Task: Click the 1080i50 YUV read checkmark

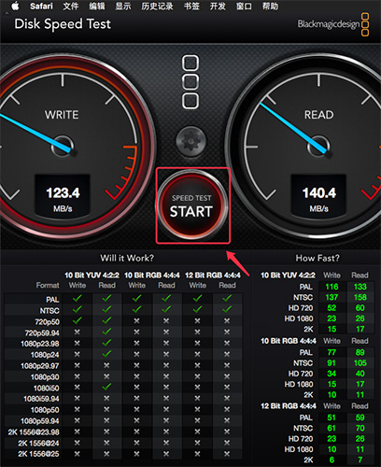Action: point(106,387)
